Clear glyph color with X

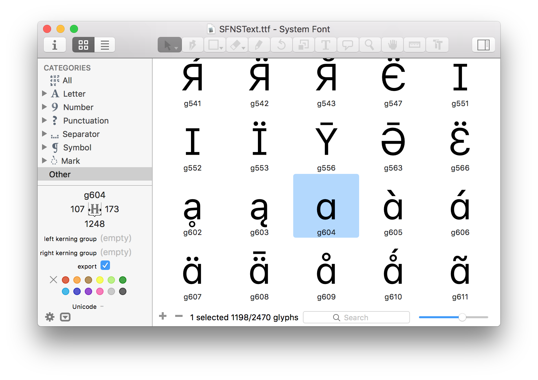click(53, 280)
